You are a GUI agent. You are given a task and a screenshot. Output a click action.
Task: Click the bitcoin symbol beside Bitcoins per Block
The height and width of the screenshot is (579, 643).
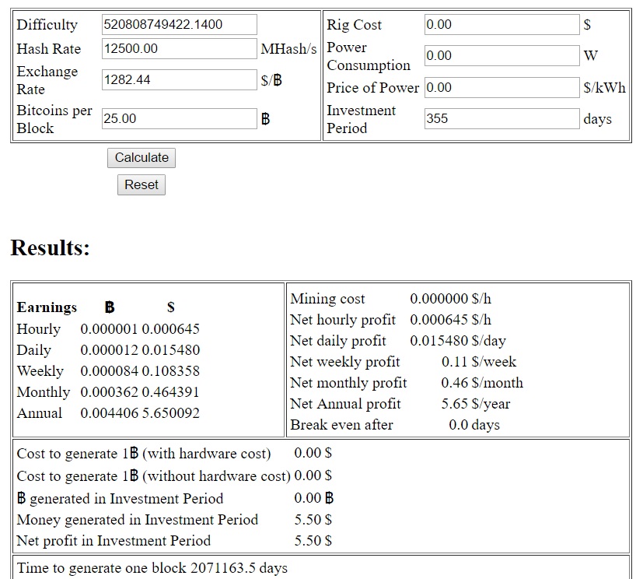pyautogui.click(x=266, y=119)
